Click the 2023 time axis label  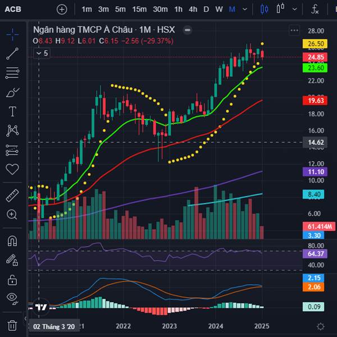[x=170, y=326]
